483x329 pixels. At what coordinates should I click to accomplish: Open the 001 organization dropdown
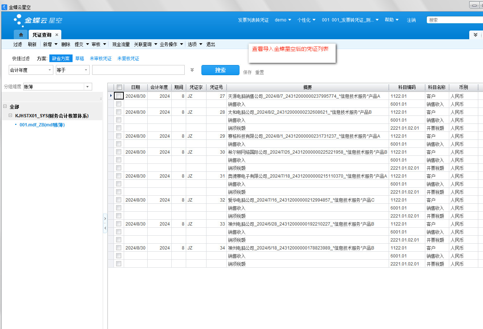(x=350, y=20)
